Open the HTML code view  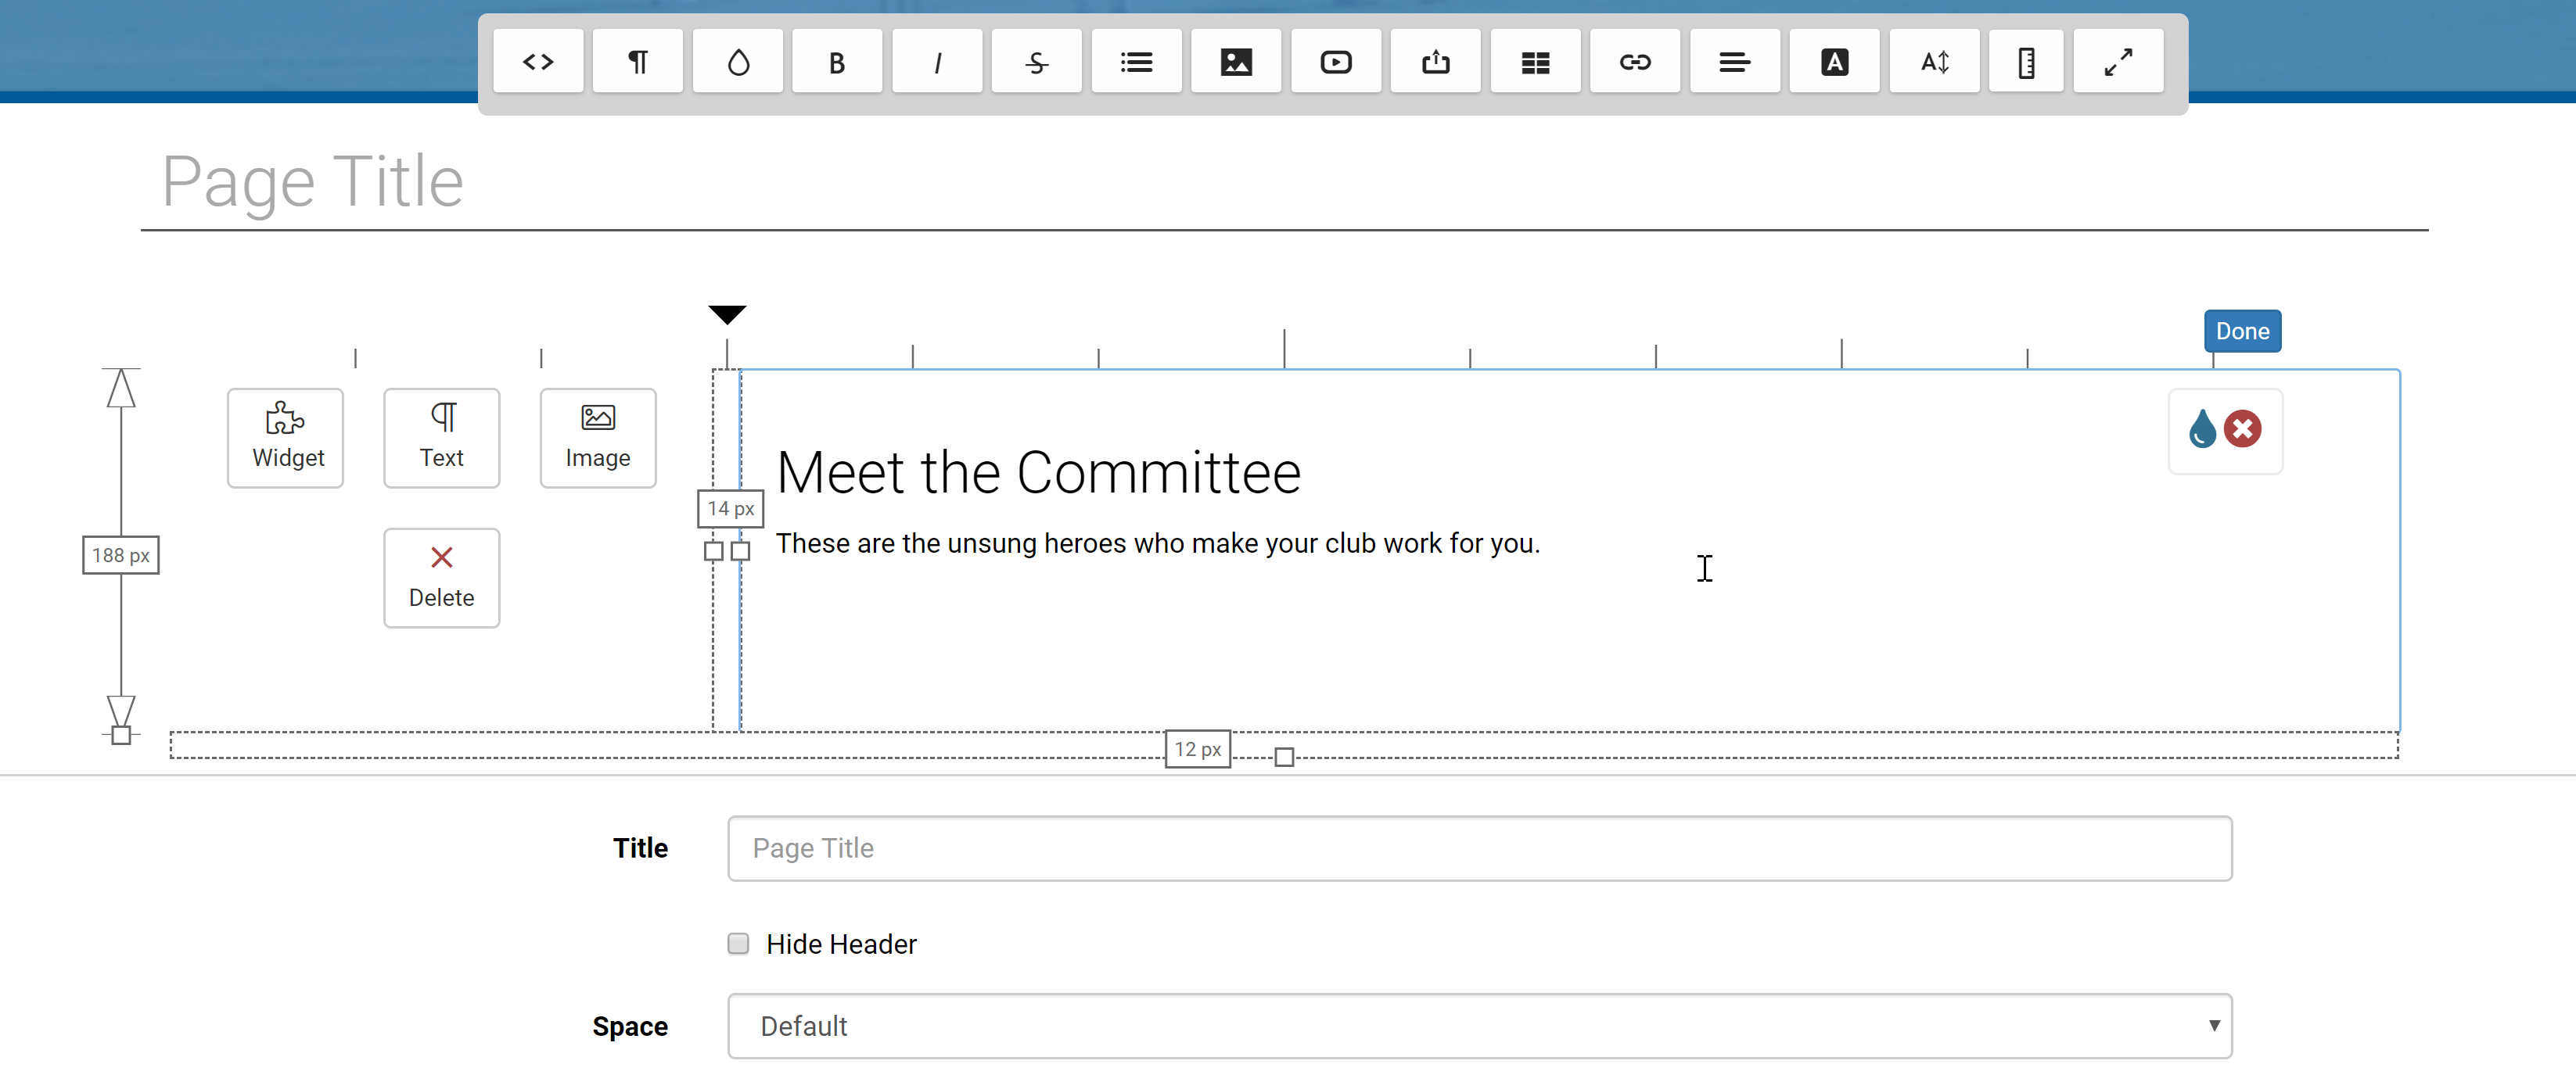pyautogui.click(x=538, y=62)
